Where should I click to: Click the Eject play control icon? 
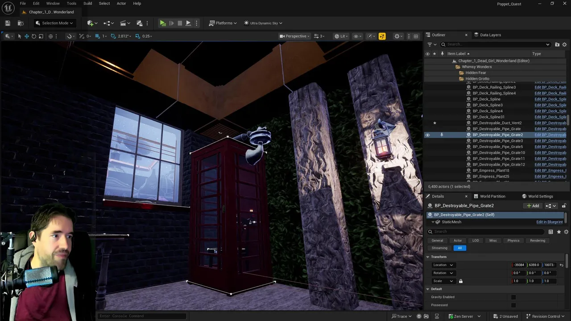[188, 23]
